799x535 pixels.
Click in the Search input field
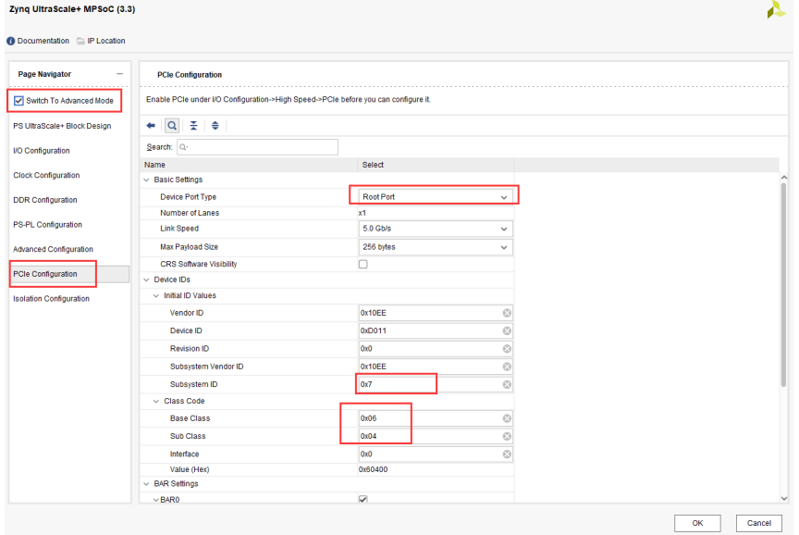(x=257, y=147)
